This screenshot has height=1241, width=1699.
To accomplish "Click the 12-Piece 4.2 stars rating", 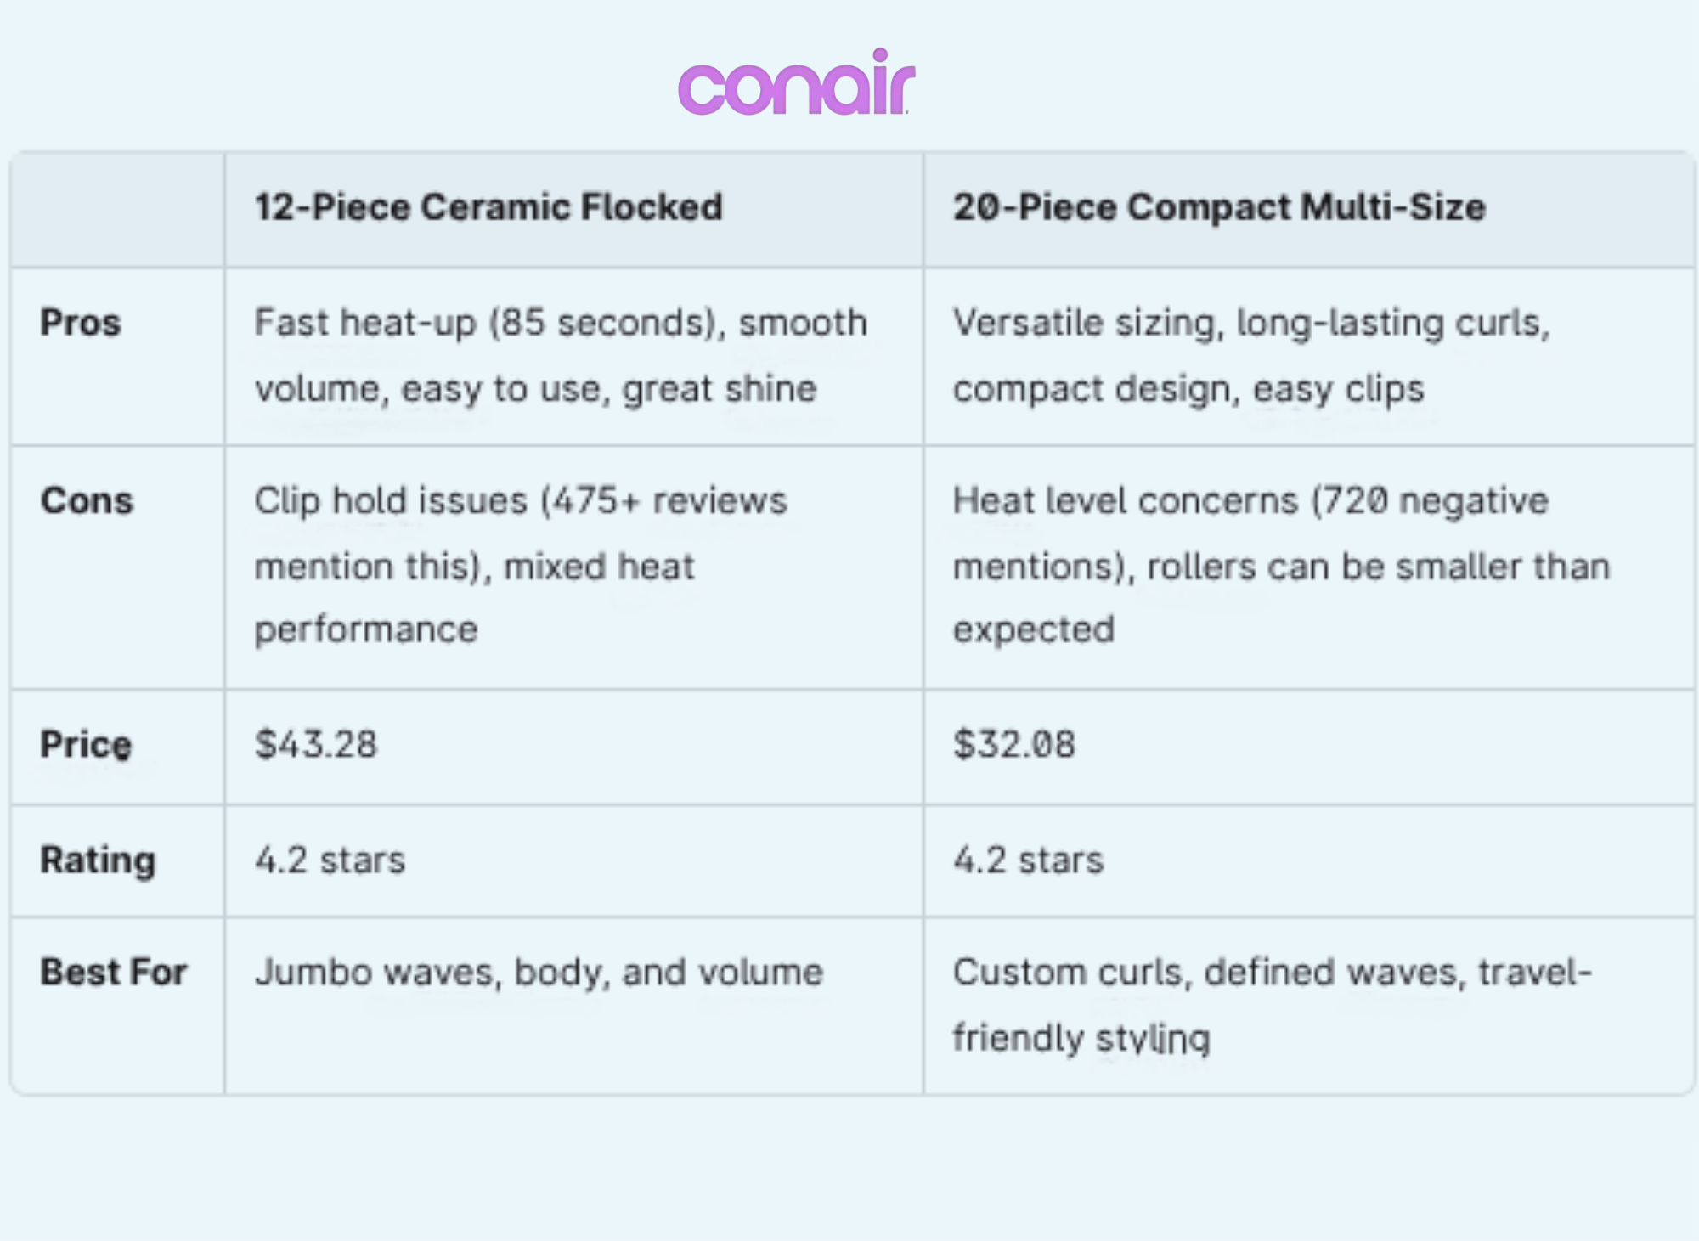I will 330,860.
